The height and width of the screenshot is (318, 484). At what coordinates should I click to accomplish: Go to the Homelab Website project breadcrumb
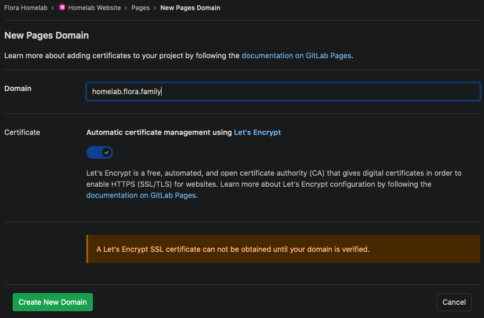(94, 8)
